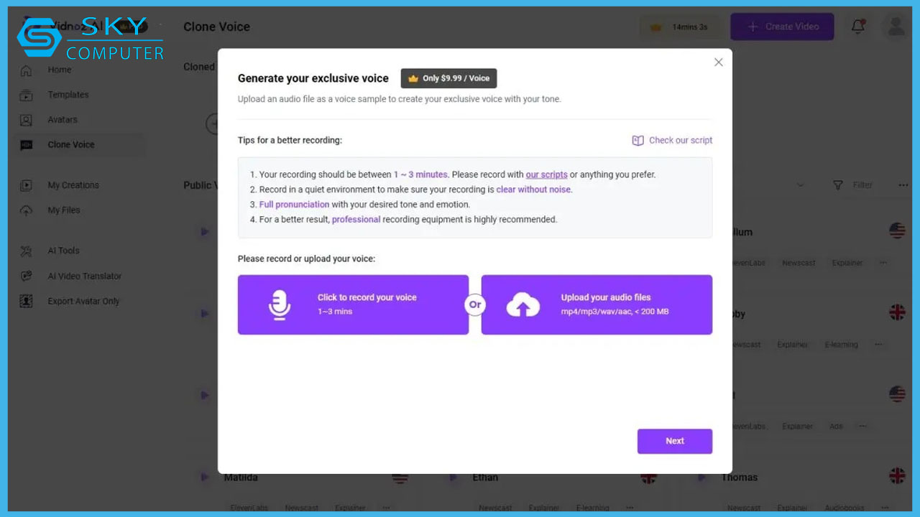920x517 pixels.
Task: Click the Only $9.99 / Voice badge
Action: click(x=448, y=78)
